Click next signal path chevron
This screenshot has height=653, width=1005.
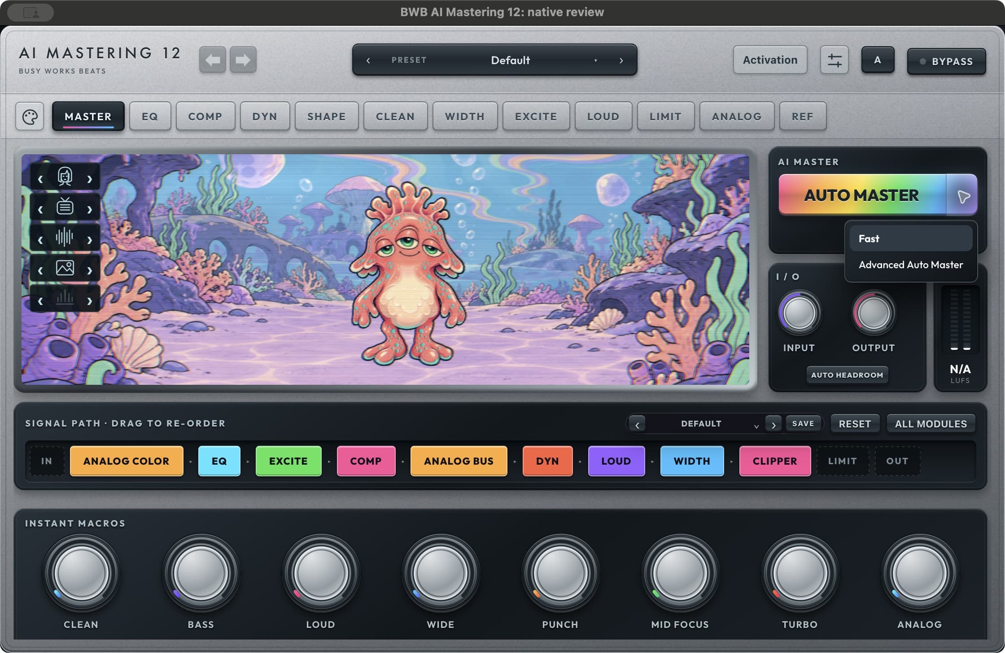point(773,424)
